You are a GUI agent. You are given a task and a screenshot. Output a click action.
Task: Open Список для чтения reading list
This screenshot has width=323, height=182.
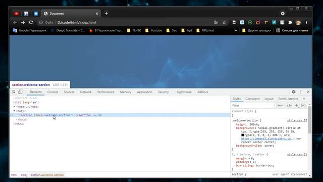292,30
